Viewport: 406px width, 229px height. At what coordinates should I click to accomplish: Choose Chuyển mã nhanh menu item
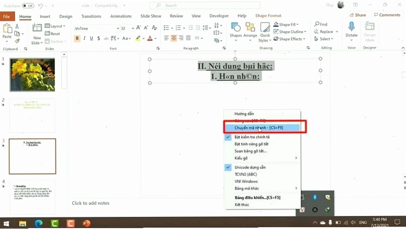point(262,128)
